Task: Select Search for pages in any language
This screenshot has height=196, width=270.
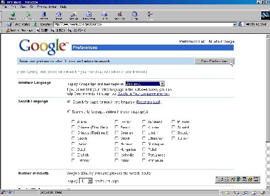Action: point(69,102)
